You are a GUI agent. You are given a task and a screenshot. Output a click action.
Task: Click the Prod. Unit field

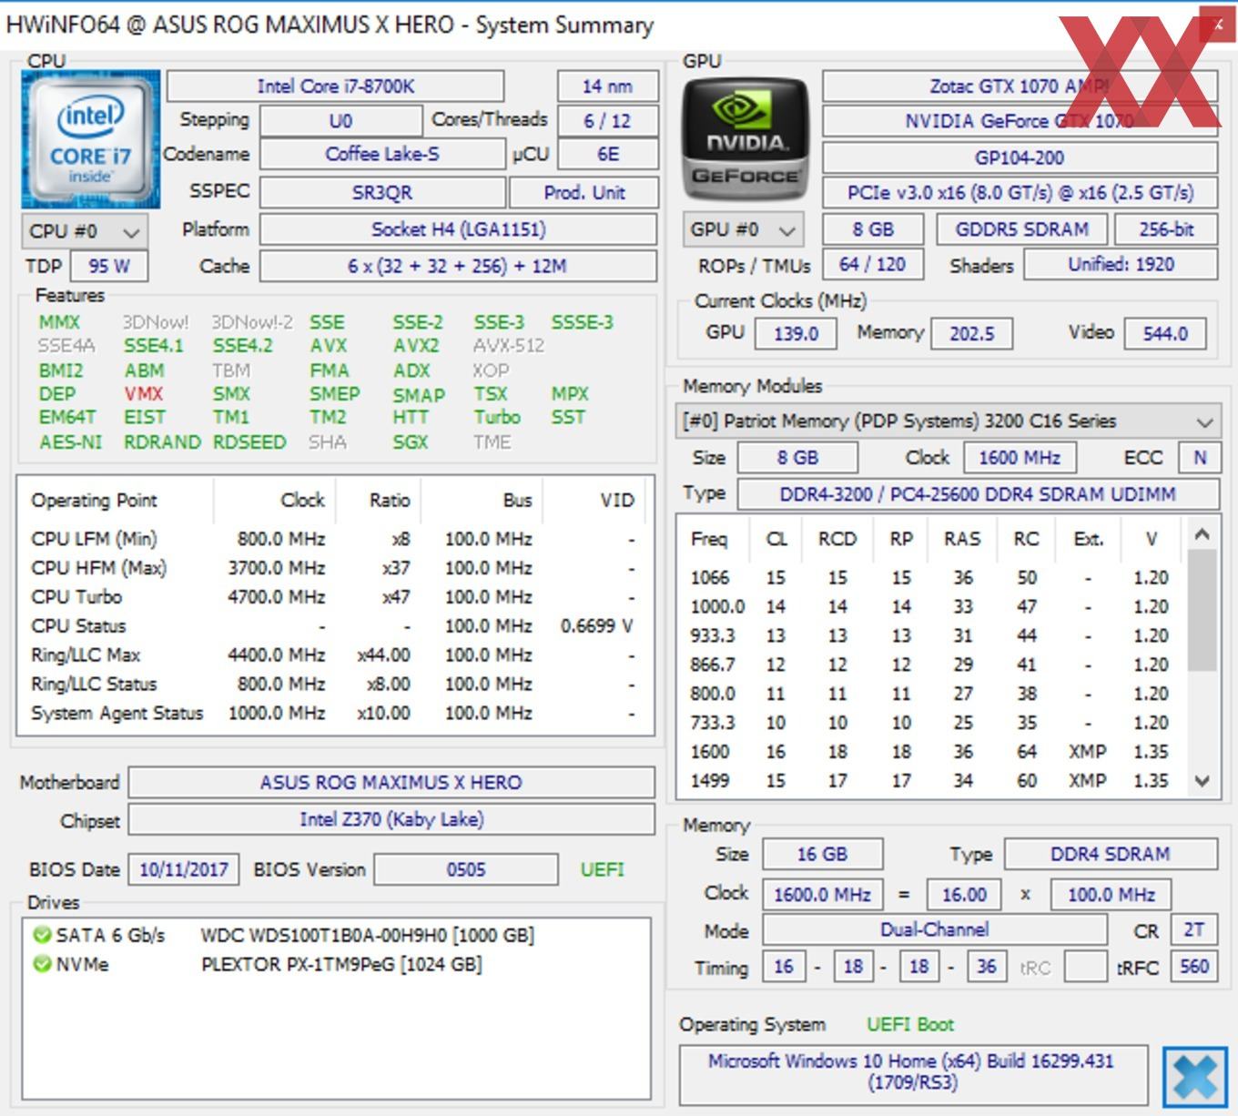tap(583, 193)
